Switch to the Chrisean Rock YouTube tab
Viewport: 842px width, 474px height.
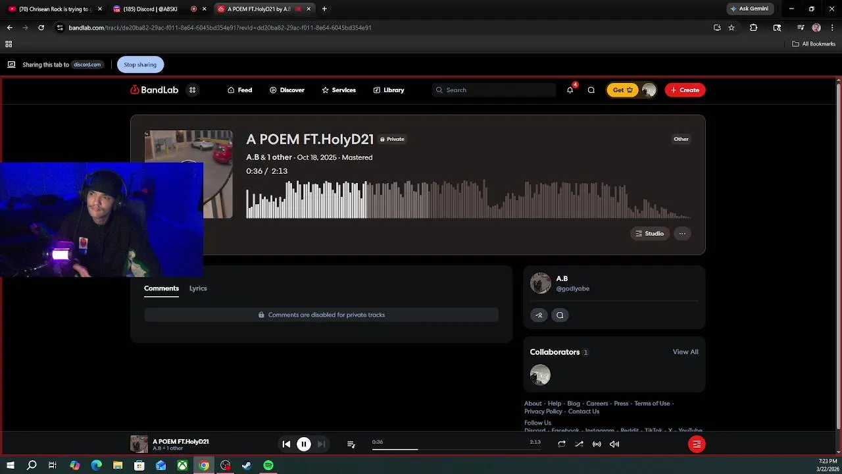pos(55,9)
